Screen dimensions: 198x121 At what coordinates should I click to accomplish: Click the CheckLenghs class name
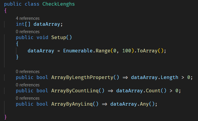click(x=59, y=4)
